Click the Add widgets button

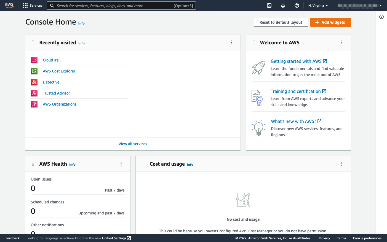pos(330,22)
